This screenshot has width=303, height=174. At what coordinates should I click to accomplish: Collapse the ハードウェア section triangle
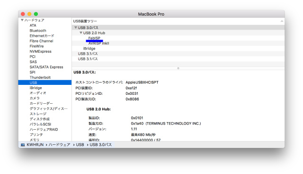point(22,20)
